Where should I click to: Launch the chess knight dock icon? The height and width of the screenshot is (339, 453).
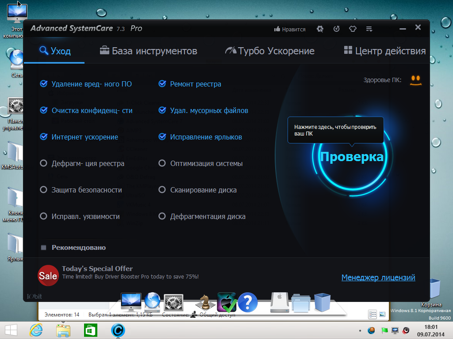[204, 303]
